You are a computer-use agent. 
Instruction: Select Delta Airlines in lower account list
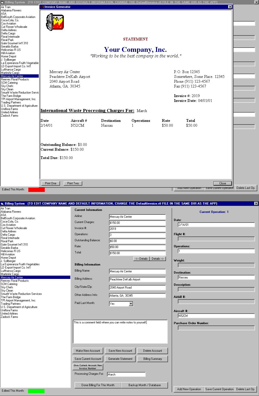pos(9,231)
